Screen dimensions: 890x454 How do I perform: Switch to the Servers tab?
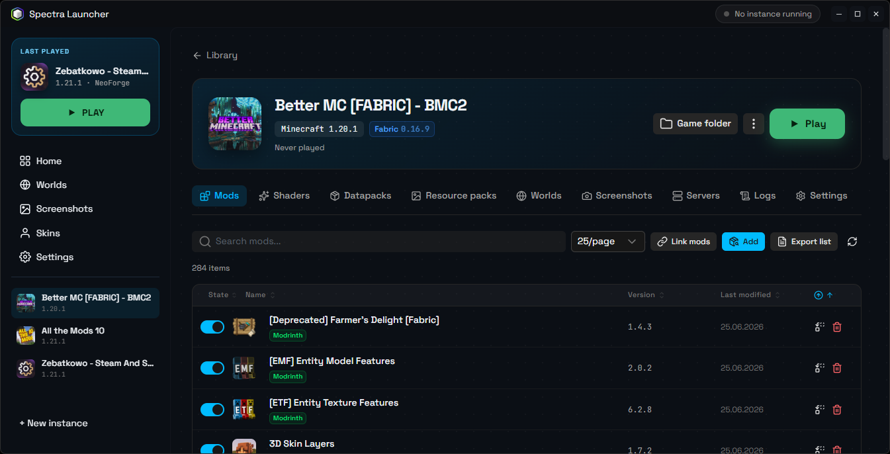[x=695, y=196]
